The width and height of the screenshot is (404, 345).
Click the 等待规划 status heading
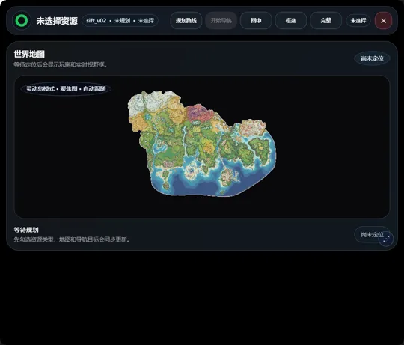click(x=26, y=230)
